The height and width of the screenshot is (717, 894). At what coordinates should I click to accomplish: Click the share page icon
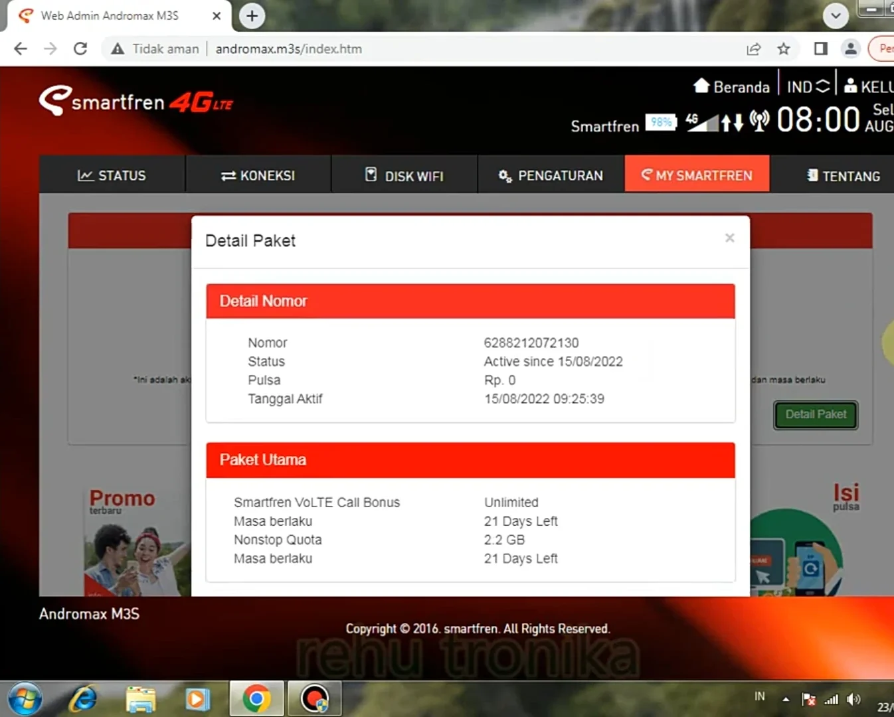[753, 48]
